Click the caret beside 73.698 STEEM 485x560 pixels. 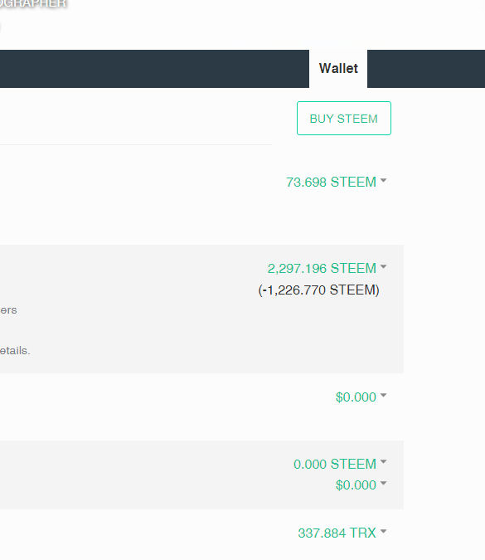point(384,181)
